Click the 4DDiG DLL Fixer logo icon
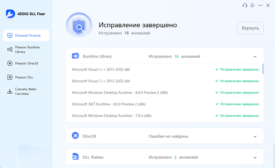 click(10, 14)
